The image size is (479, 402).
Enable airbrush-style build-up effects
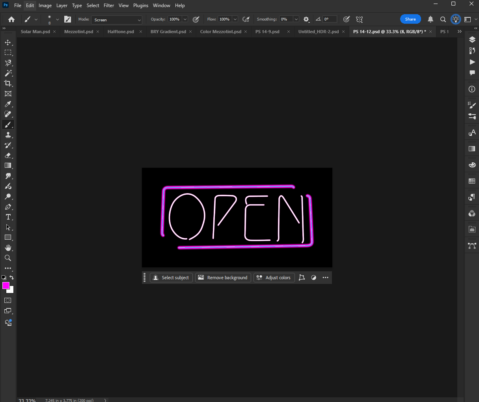246,19
